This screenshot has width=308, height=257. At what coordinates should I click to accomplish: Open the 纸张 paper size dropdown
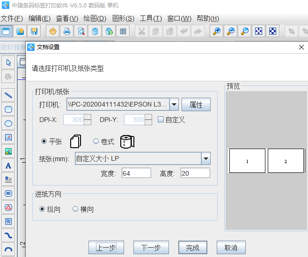[x=205, y=159]
